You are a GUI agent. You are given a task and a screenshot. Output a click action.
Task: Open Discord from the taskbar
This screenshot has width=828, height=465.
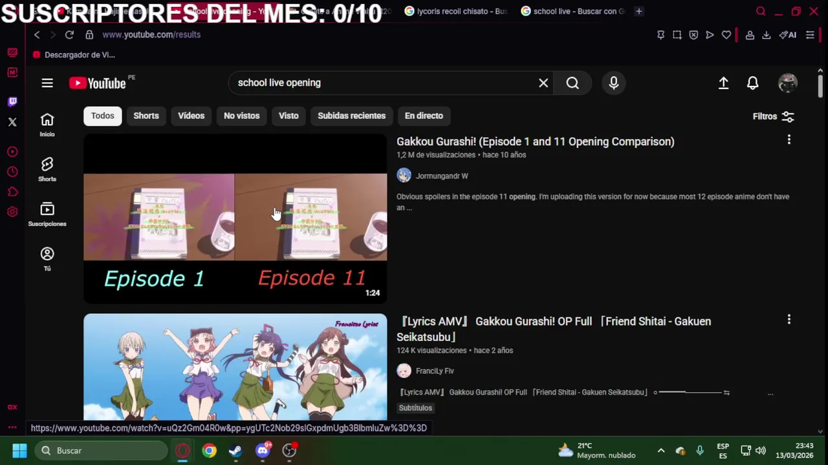(x=263, y=451)
